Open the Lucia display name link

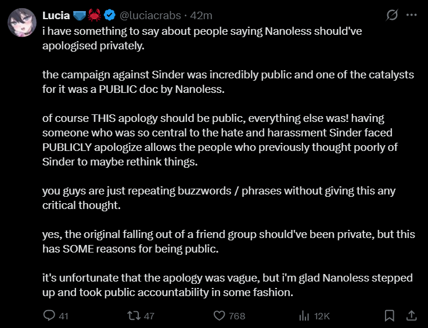pos(56,16)
